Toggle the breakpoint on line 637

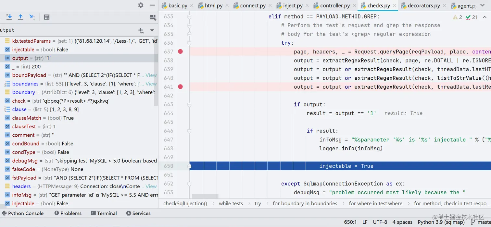point(180,51)
